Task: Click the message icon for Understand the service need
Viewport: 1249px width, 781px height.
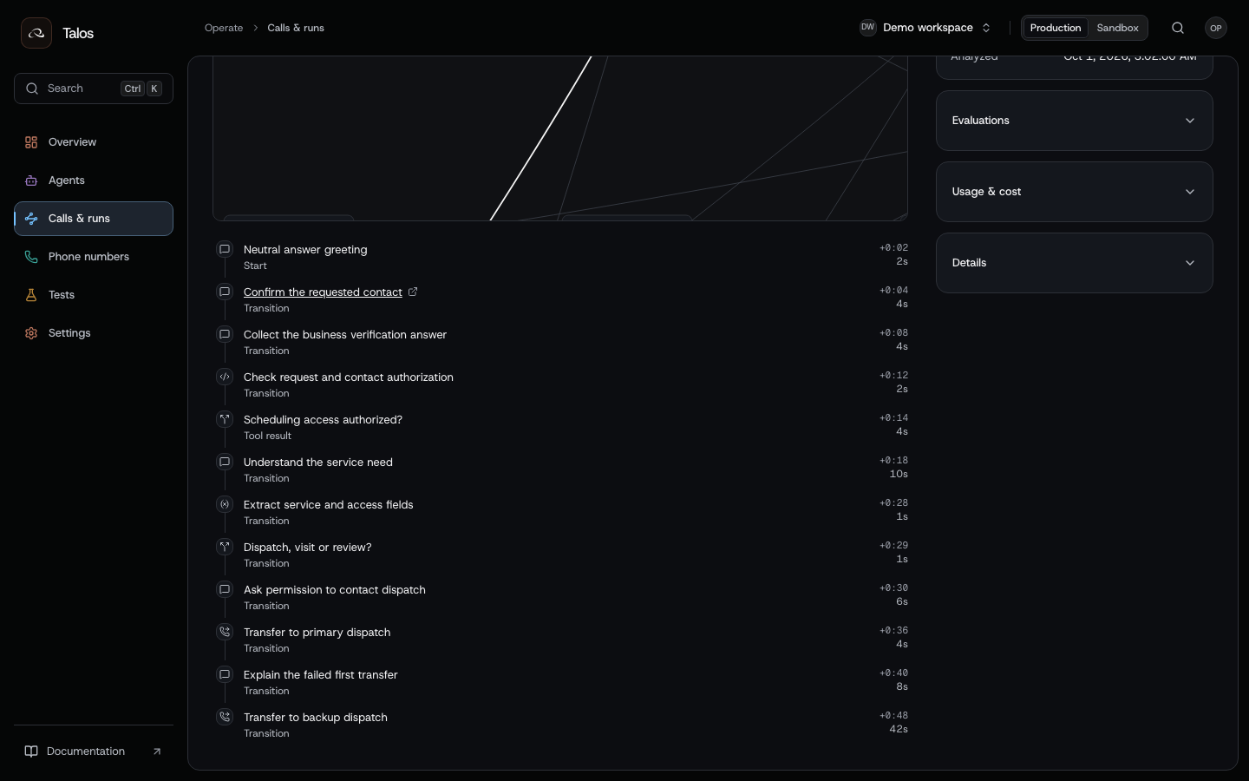Action: click(225, 462)
